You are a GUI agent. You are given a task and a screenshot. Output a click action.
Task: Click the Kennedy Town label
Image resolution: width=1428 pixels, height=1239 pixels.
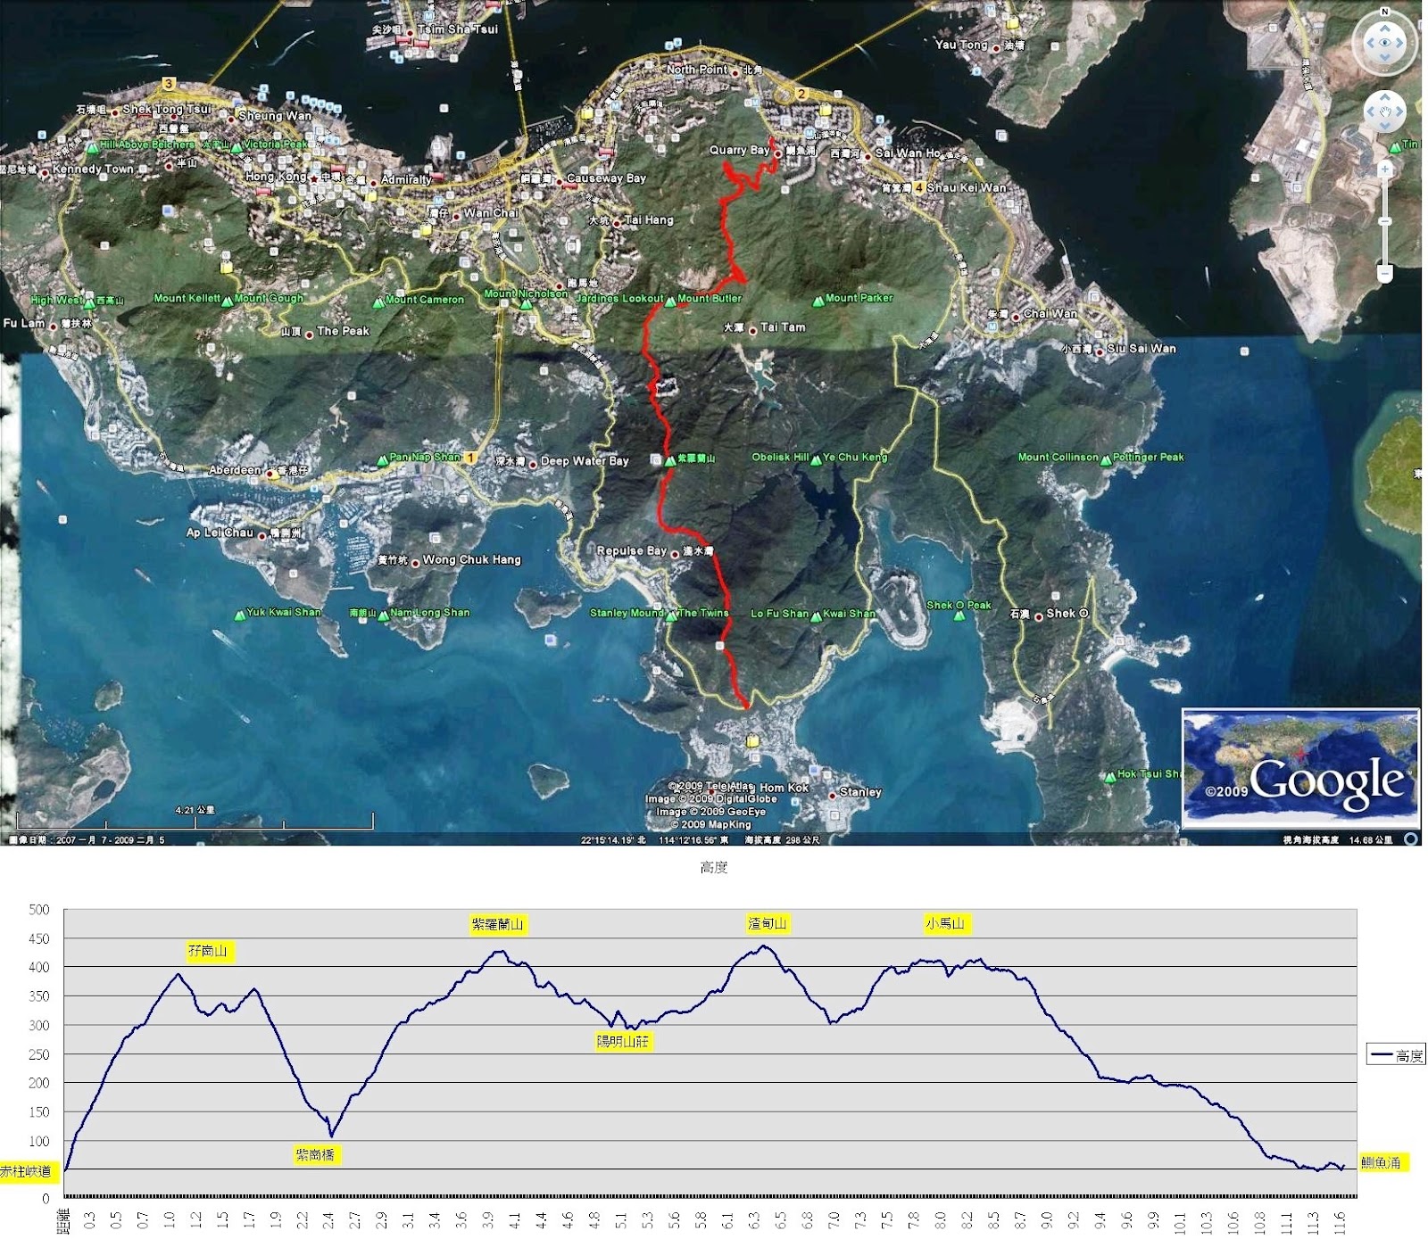point(93,169)
